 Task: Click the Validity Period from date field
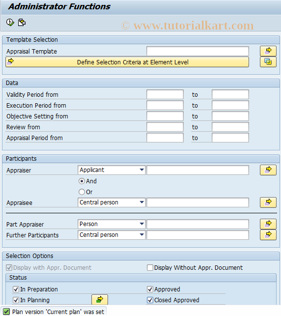point(165,94)
